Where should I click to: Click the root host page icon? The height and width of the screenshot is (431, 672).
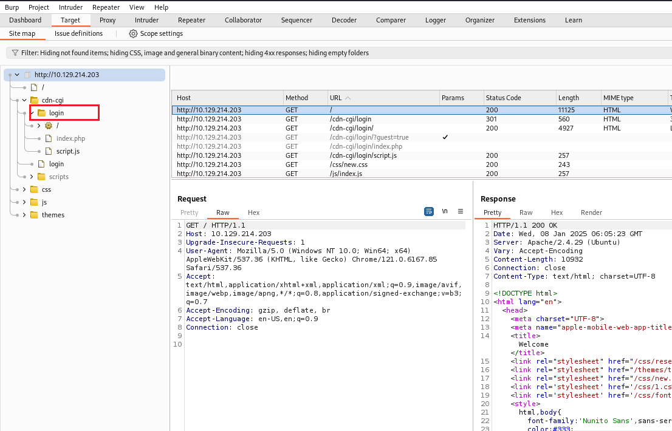tap(27, 75)
